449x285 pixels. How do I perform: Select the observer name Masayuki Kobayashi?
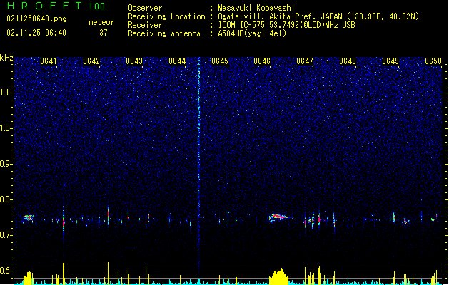256,8
